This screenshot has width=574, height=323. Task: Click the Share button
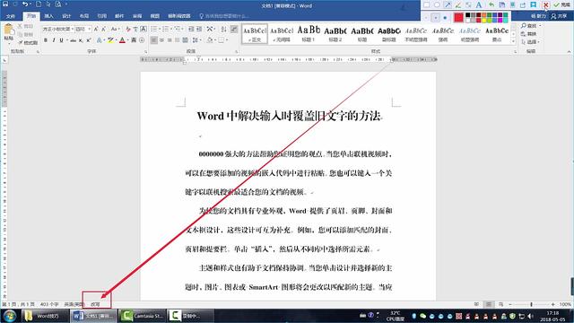[x=559, y=16]
